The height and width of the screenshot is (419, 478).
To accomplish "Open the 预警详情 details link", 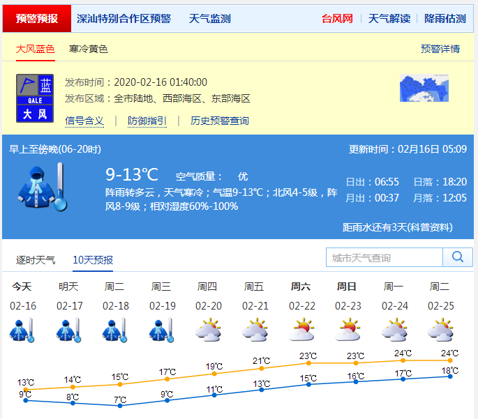I will point(440,49).
